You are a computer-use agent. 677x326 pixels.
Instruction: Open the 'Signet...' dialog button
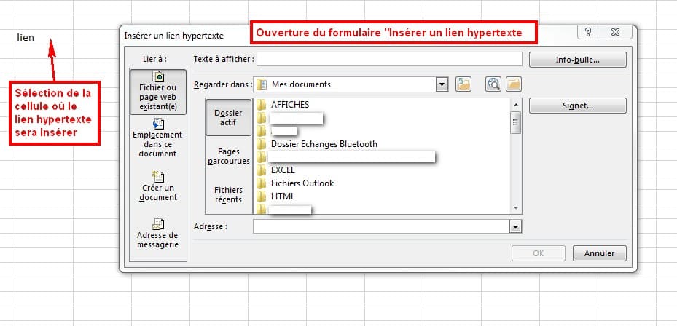[x=577, y=106]
